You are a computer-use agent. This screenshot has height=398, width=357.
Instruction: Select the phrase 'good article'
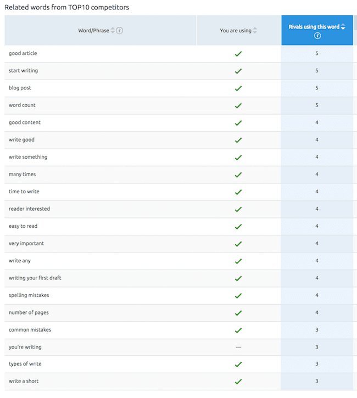23,53
